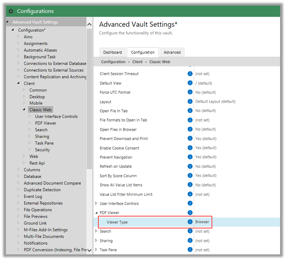Collapse the Configuration* tree node
This screenshot has height=260, width=286.
pos(13,30)
